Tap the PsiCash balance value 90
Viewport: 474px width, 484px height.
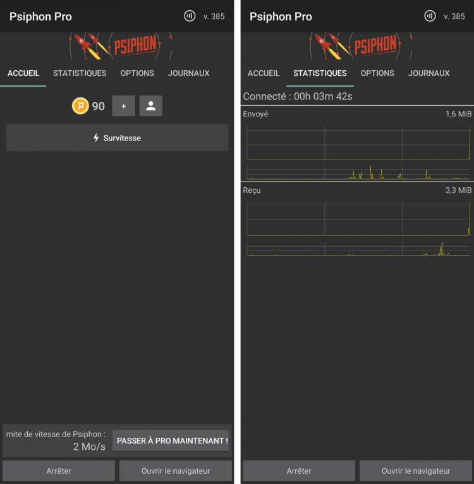click(99, 106)
